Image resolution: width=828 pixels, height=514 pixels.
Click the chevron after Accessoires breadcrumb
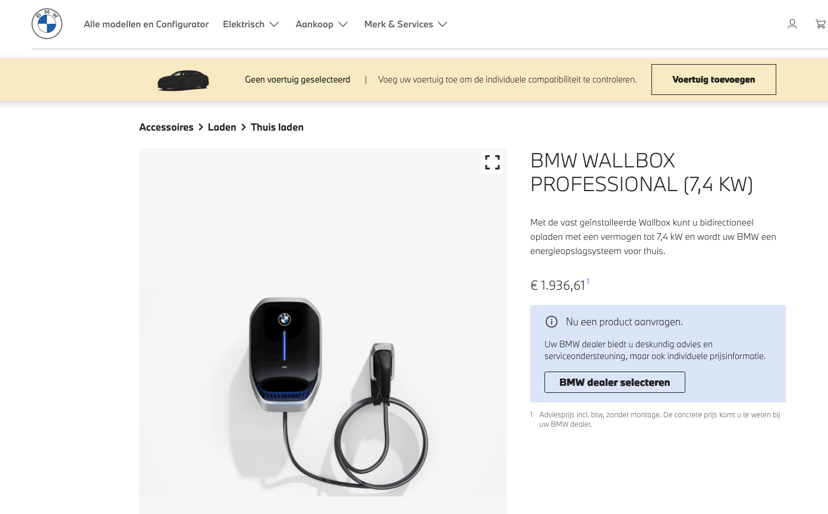click(201, 127)
